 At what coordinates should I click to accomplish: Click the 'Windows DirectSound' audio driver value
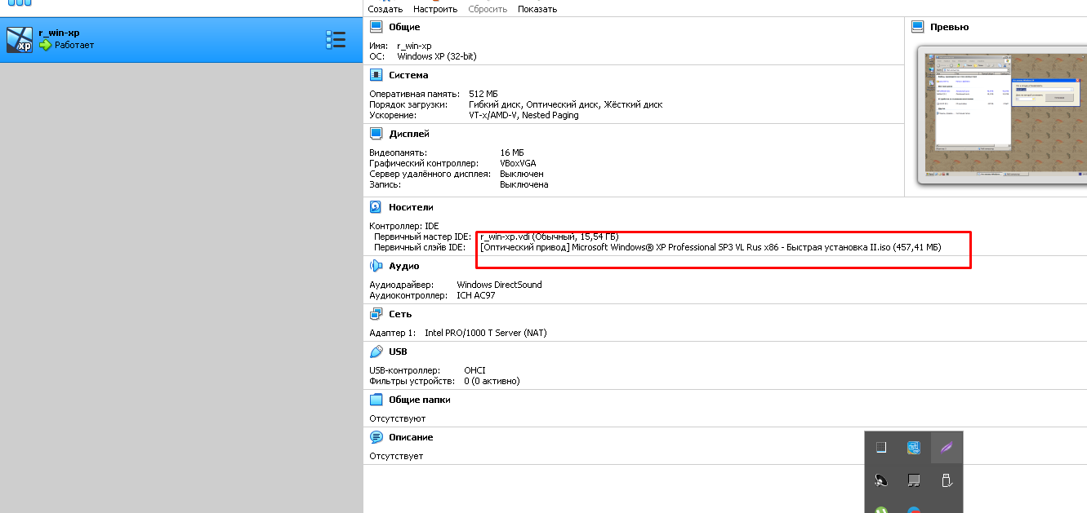click(x=499, y=285)
